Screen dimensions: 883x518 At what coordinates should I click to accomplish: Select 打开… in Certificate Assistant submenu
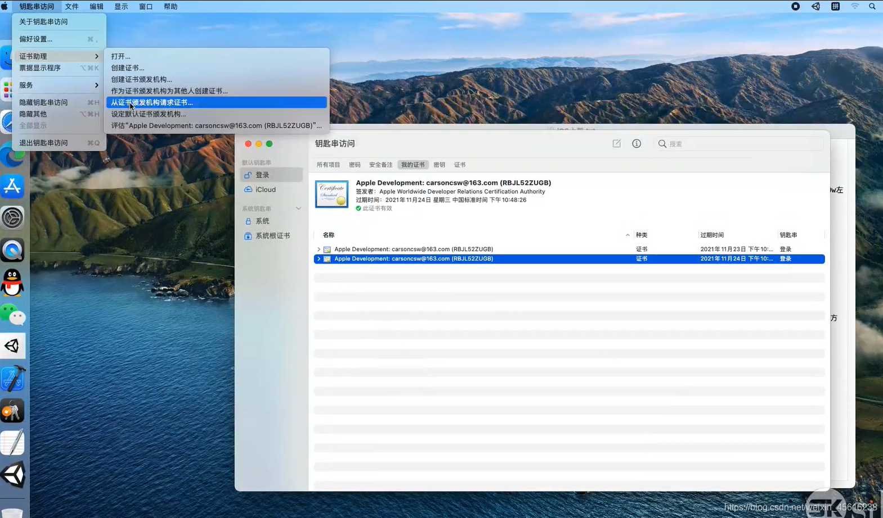point(216,56)
